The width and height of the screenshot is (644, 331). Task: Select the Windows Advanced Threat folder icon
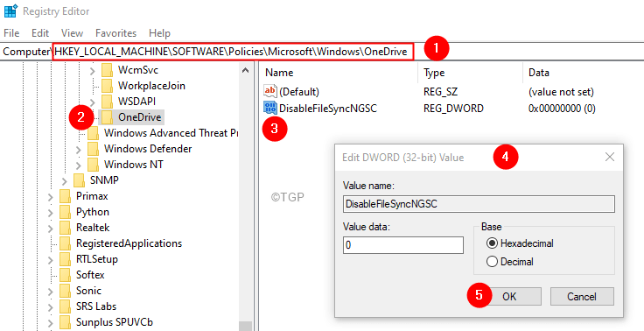point(94,133)
